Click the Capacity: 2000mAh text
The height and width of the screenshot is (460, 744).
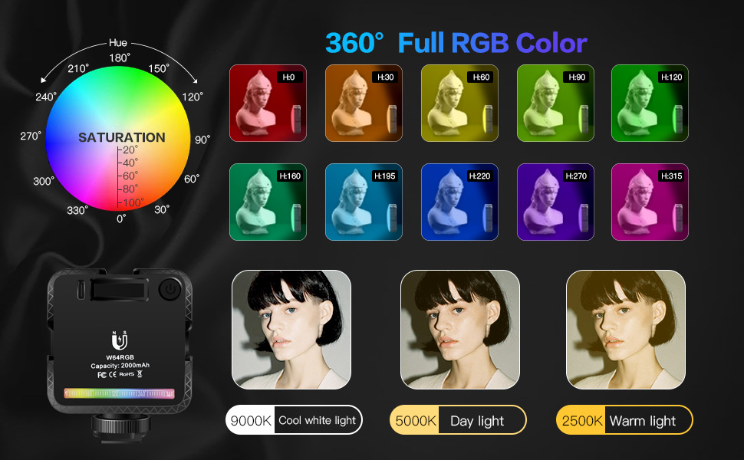point(120,366)
